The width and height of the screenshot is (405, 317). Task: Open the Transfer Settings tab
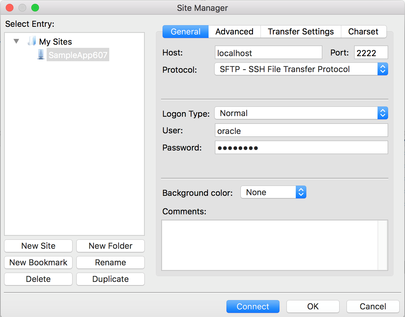tap(301, 32)
